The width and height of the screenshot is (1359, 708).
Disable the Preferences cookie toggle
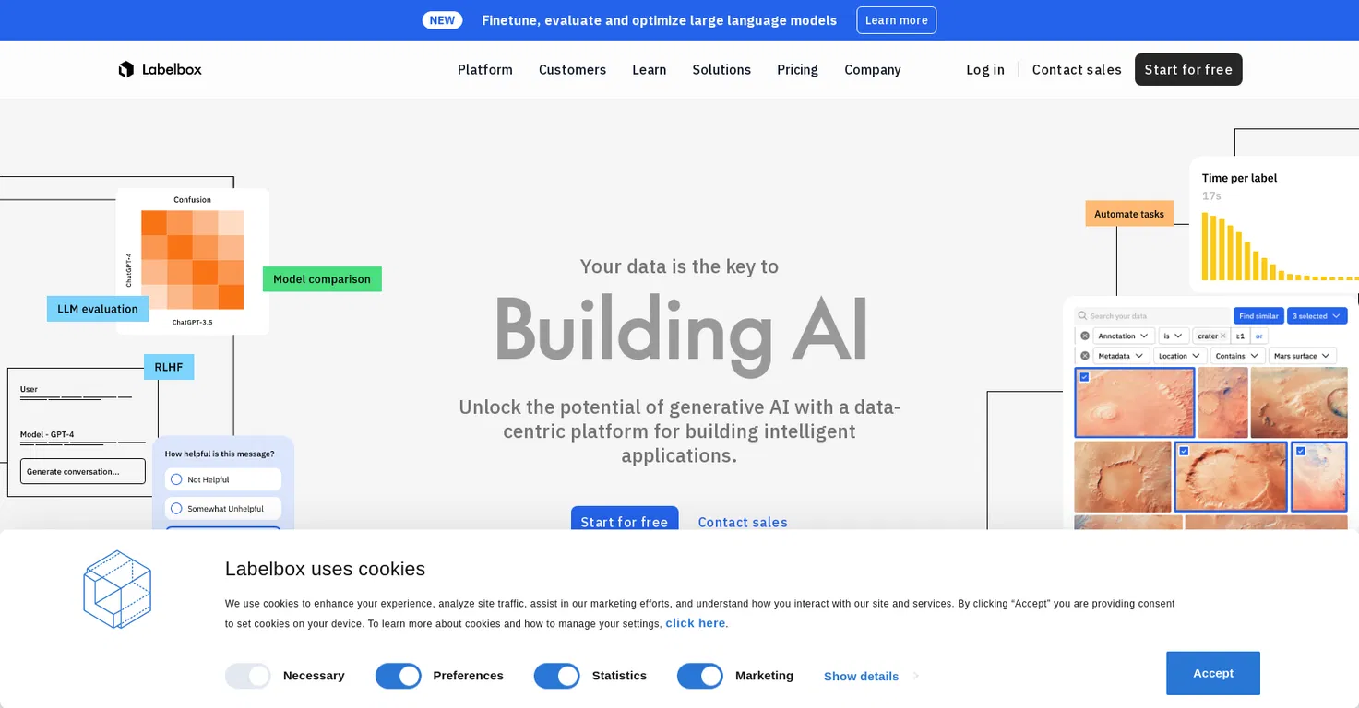(399, 676)
